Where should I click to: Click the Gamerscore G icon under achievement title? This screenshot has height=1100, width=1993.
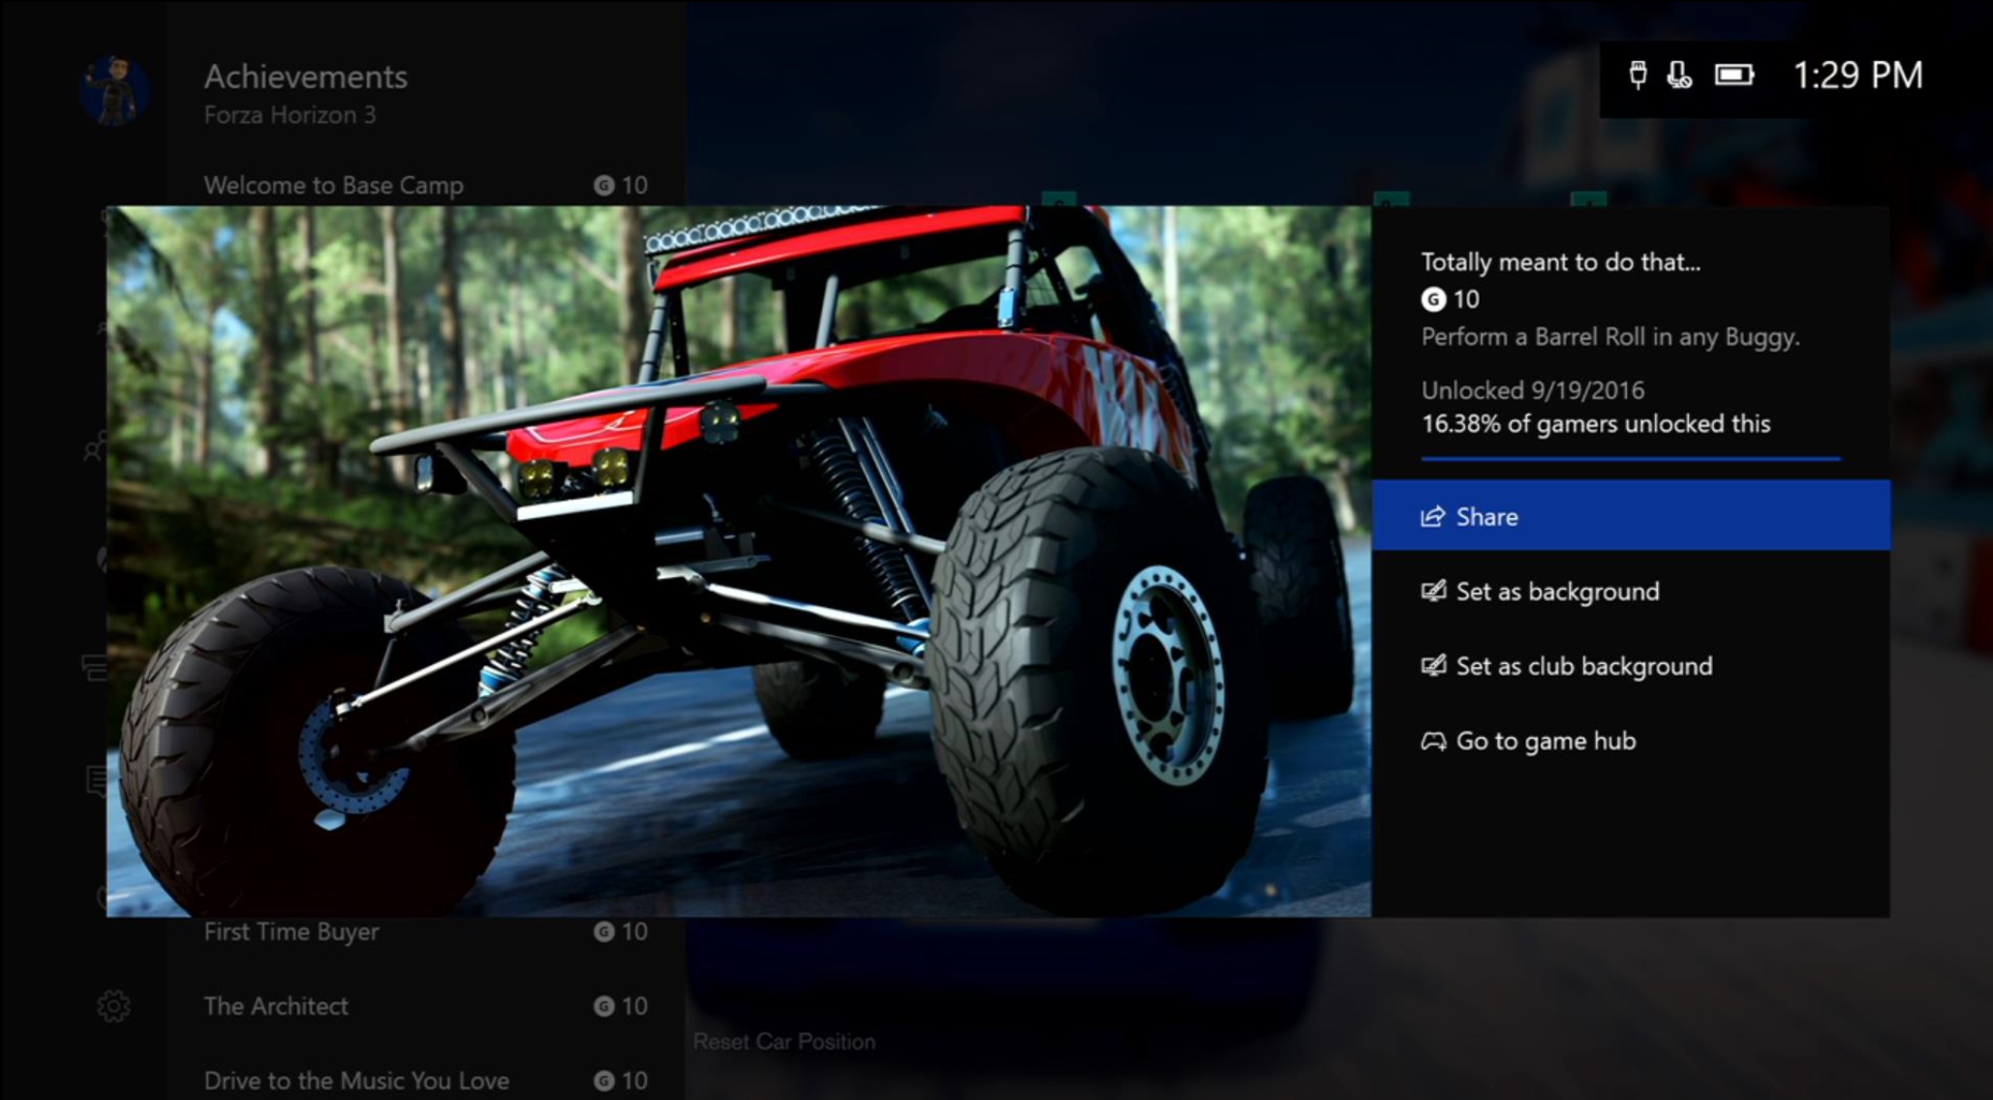pyautogui.click(x=1432, y=299)
